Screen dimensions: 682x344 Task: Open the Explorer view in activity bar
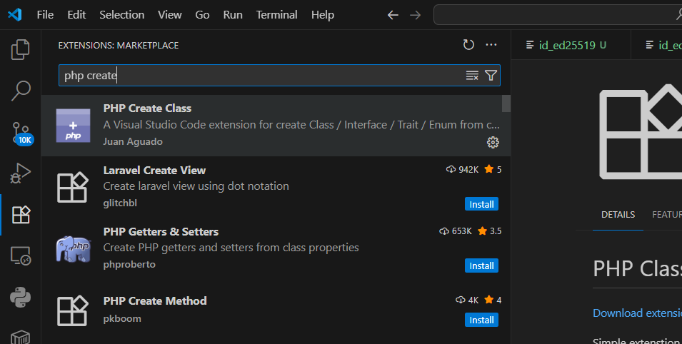[x=21, y=49]
